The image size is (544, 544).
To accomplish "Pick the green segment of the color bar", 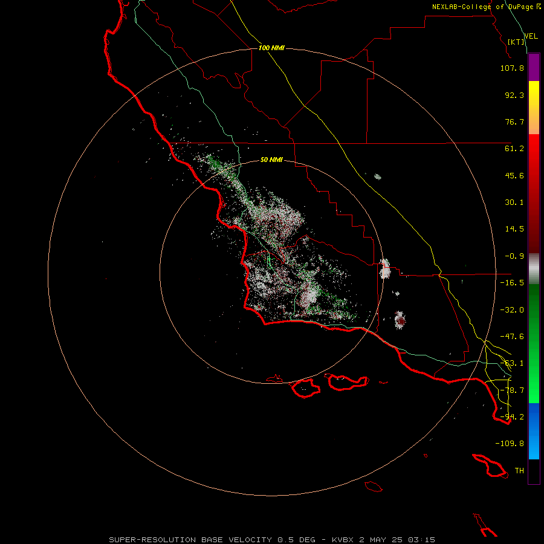I will 534,343.
